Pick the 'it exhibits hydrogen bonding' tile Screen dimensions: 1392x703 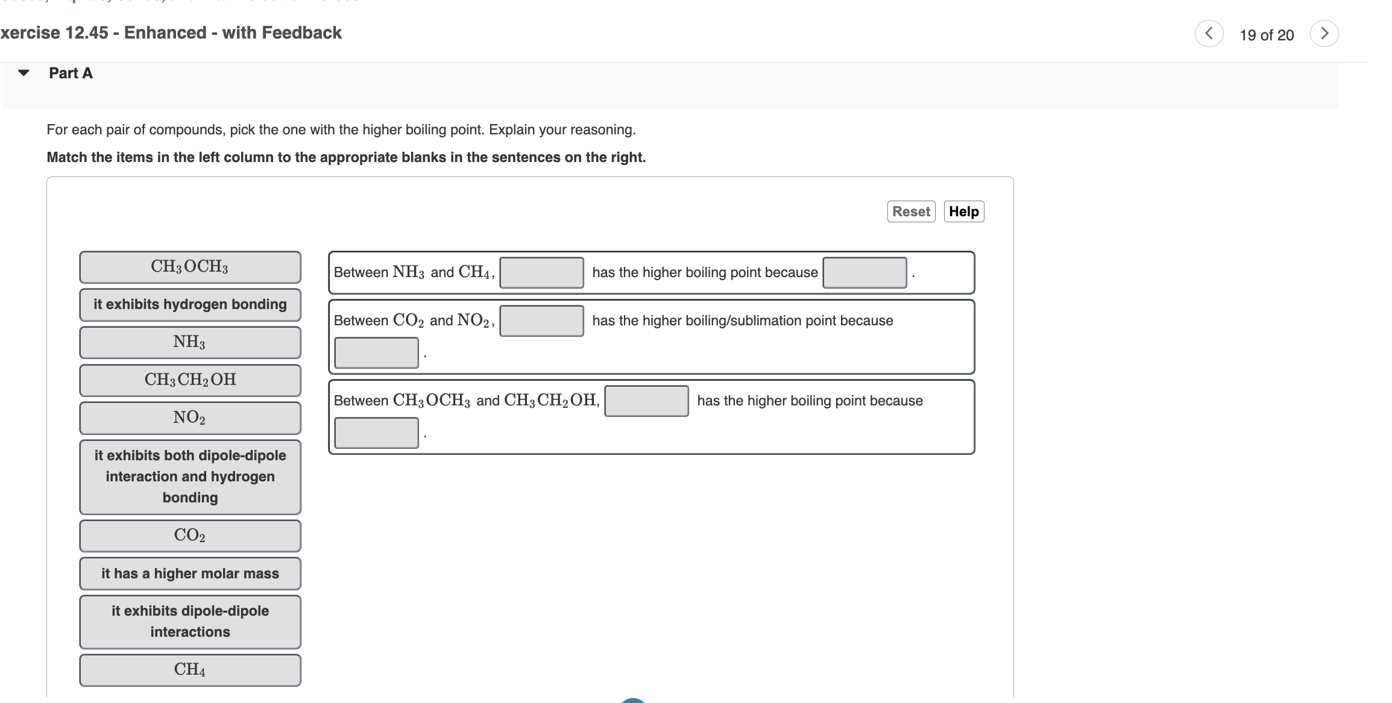pyautogui.click(x=190, y=305)
